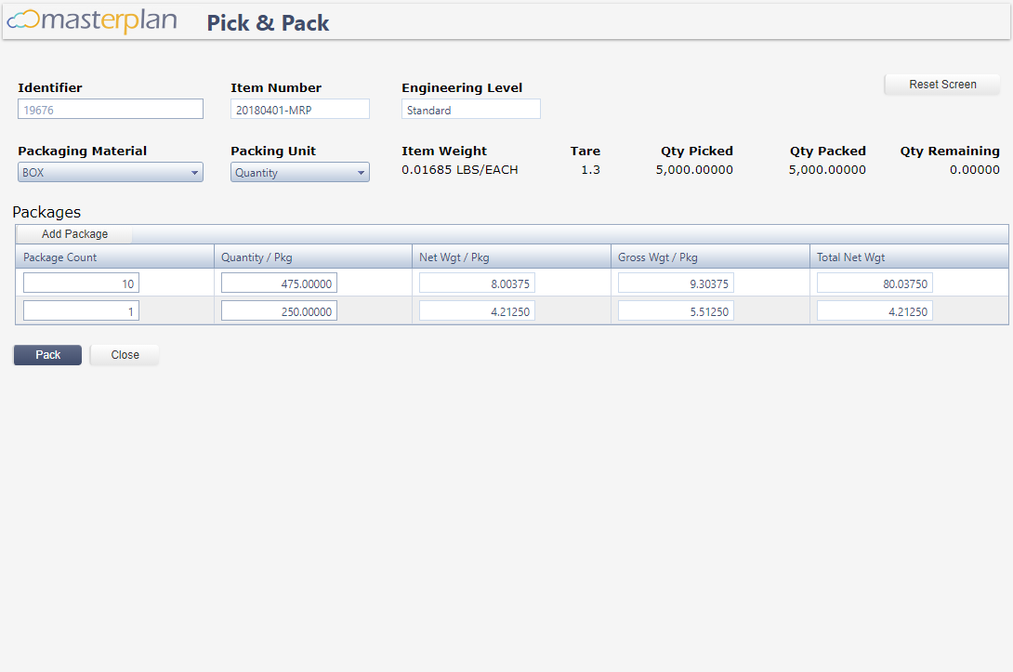Viewport: 1013px width, 672px height.
Task: Click the Item Number field
Action: tap(300, 109)
